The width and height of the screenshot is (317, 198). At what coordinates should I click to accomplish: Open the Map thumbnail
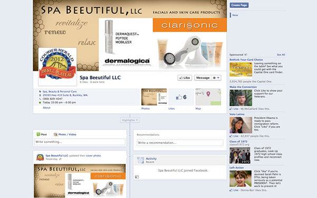click(x=208, y=97)
